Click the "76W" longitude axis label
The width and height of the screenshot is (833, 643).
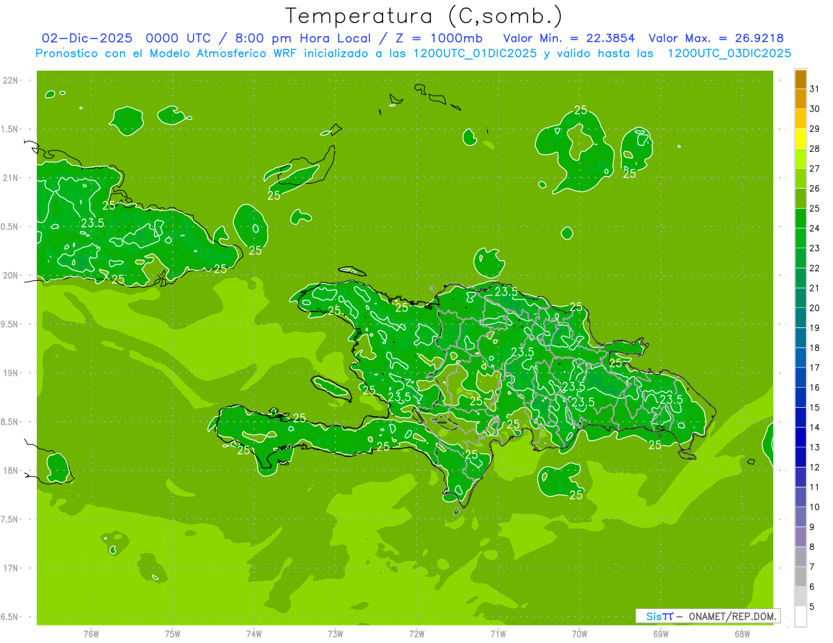tap(91, 633)
